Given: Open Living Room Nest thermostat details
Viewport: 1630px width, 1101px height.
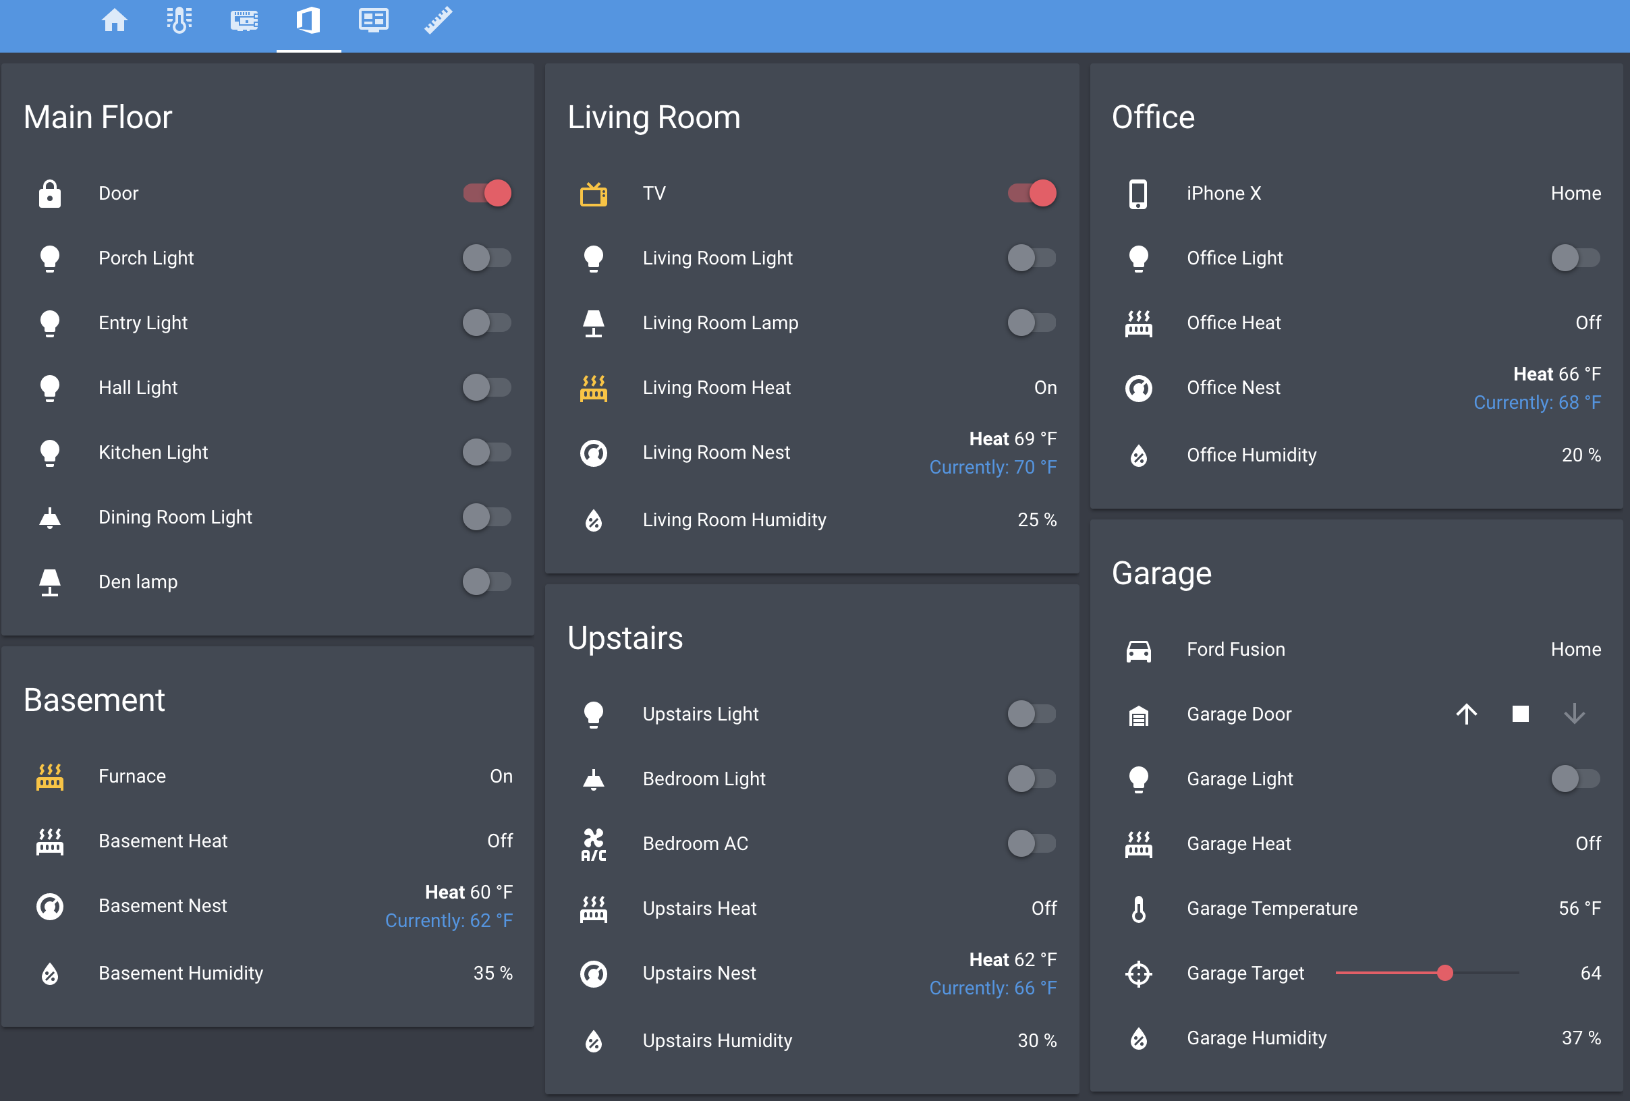Looking at the screenshot, I should 716,453.
